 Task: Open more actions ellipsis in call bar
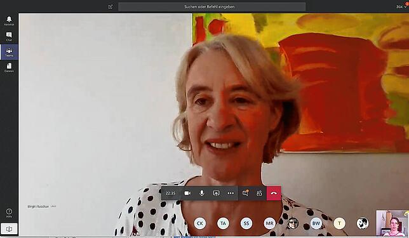click(231, 193)
